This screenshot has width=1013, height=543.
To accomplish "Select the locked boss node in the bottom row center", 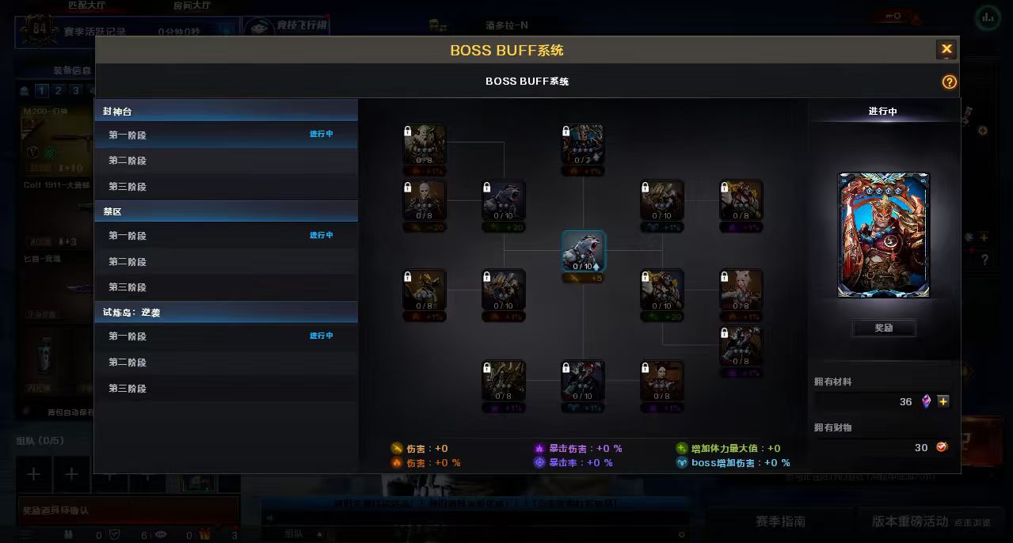I will [x=583, y=380].
